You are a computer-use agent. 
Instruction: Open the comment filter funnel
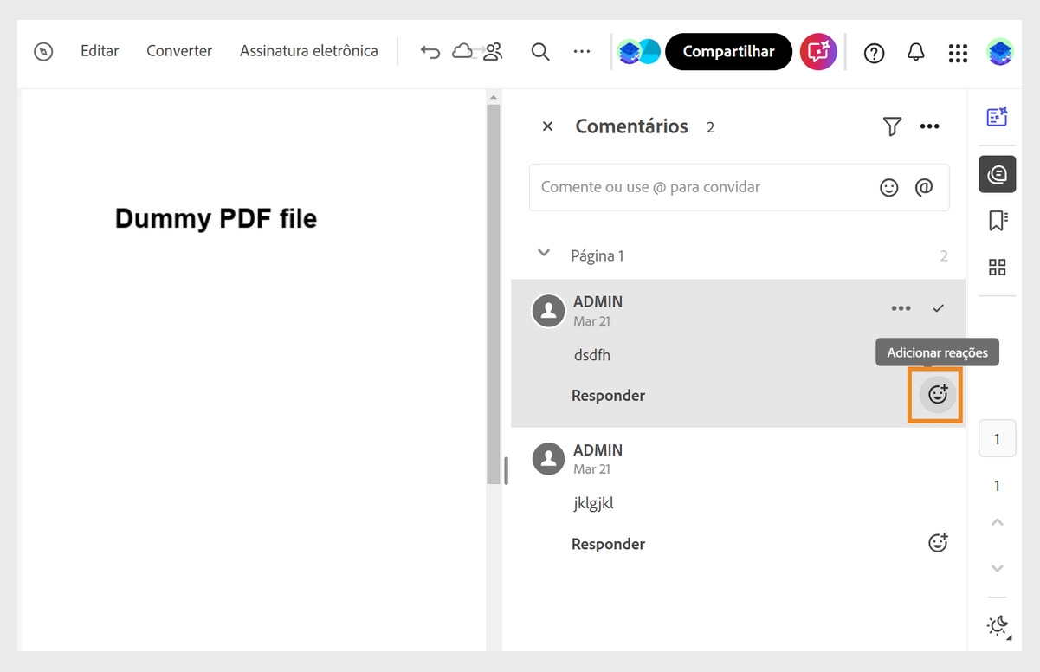(892, 126)
